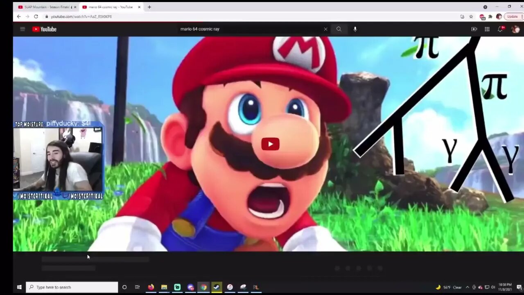Open iTunes music app on taskbar
This screenshot has width=524, height=295.
[230, 287]
